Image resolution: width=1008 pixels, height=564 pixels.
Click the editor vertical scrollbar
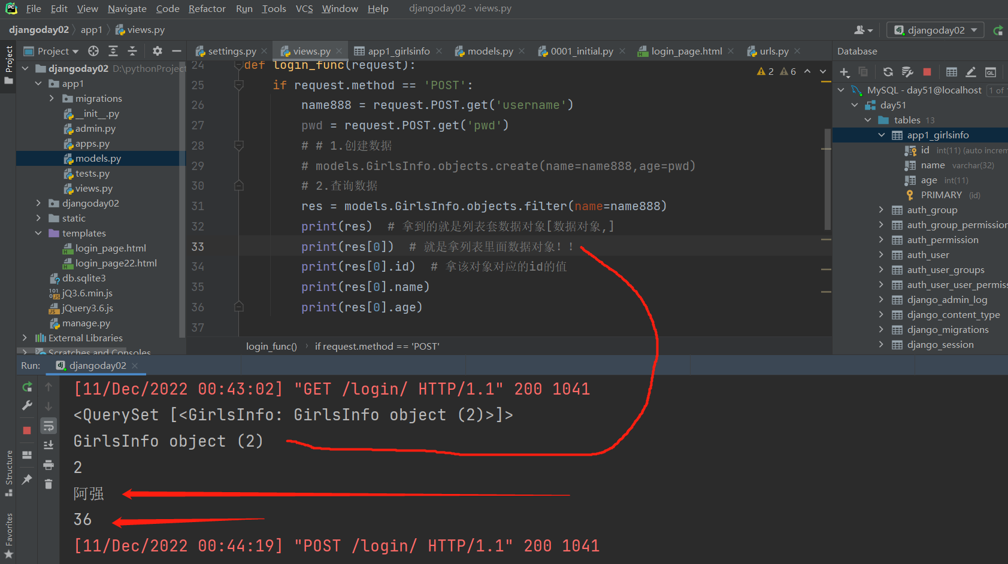coord(827,178)
